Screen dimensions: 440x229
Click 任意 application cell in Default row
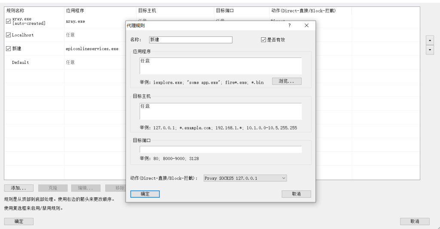point(70,62)
